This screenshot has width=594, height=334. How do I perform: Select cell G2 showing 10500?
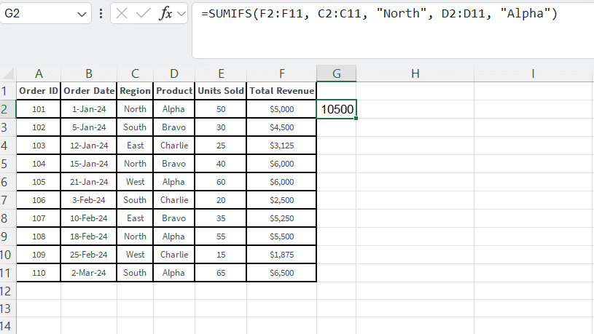(x=337, y=109)
